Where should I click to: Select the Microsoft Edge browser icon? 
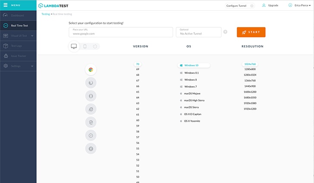[91, 122]
